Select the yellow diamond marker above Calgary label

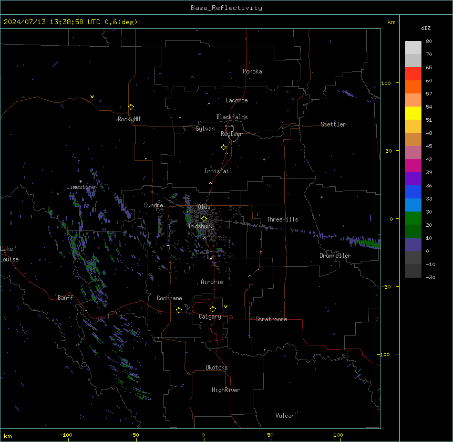[213, 309]
